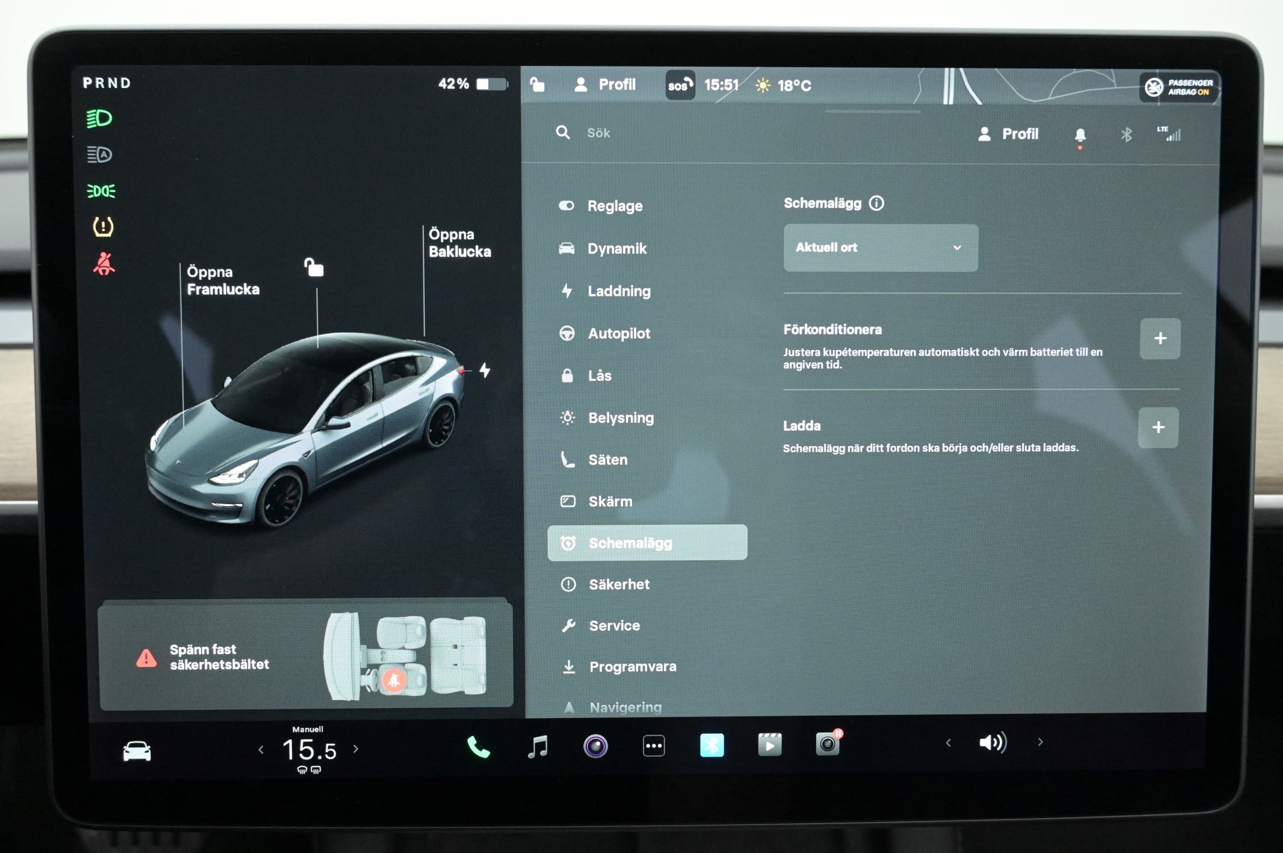Tap the lock icon in the top status bar
The height and width of the screenshot is (853, 1283).
(x=537, y=84)
